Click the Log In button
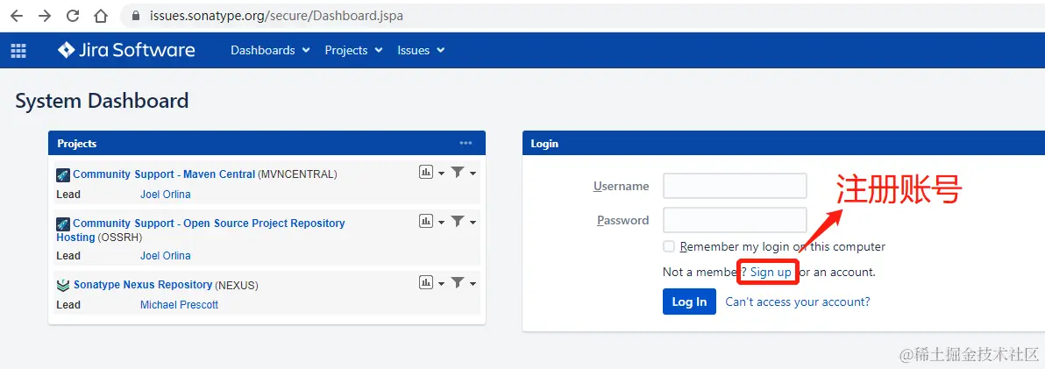This screenshot has height=369, width=1045. (x=689, y=302)
